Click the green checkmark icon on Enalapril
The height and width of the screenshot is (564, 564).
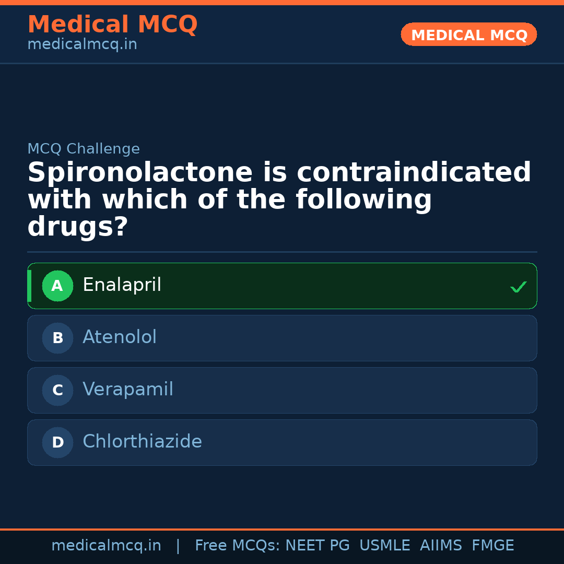point(519,286)
